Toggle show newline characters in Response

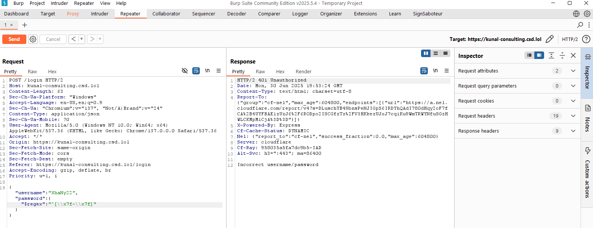[x=435, y=71]
